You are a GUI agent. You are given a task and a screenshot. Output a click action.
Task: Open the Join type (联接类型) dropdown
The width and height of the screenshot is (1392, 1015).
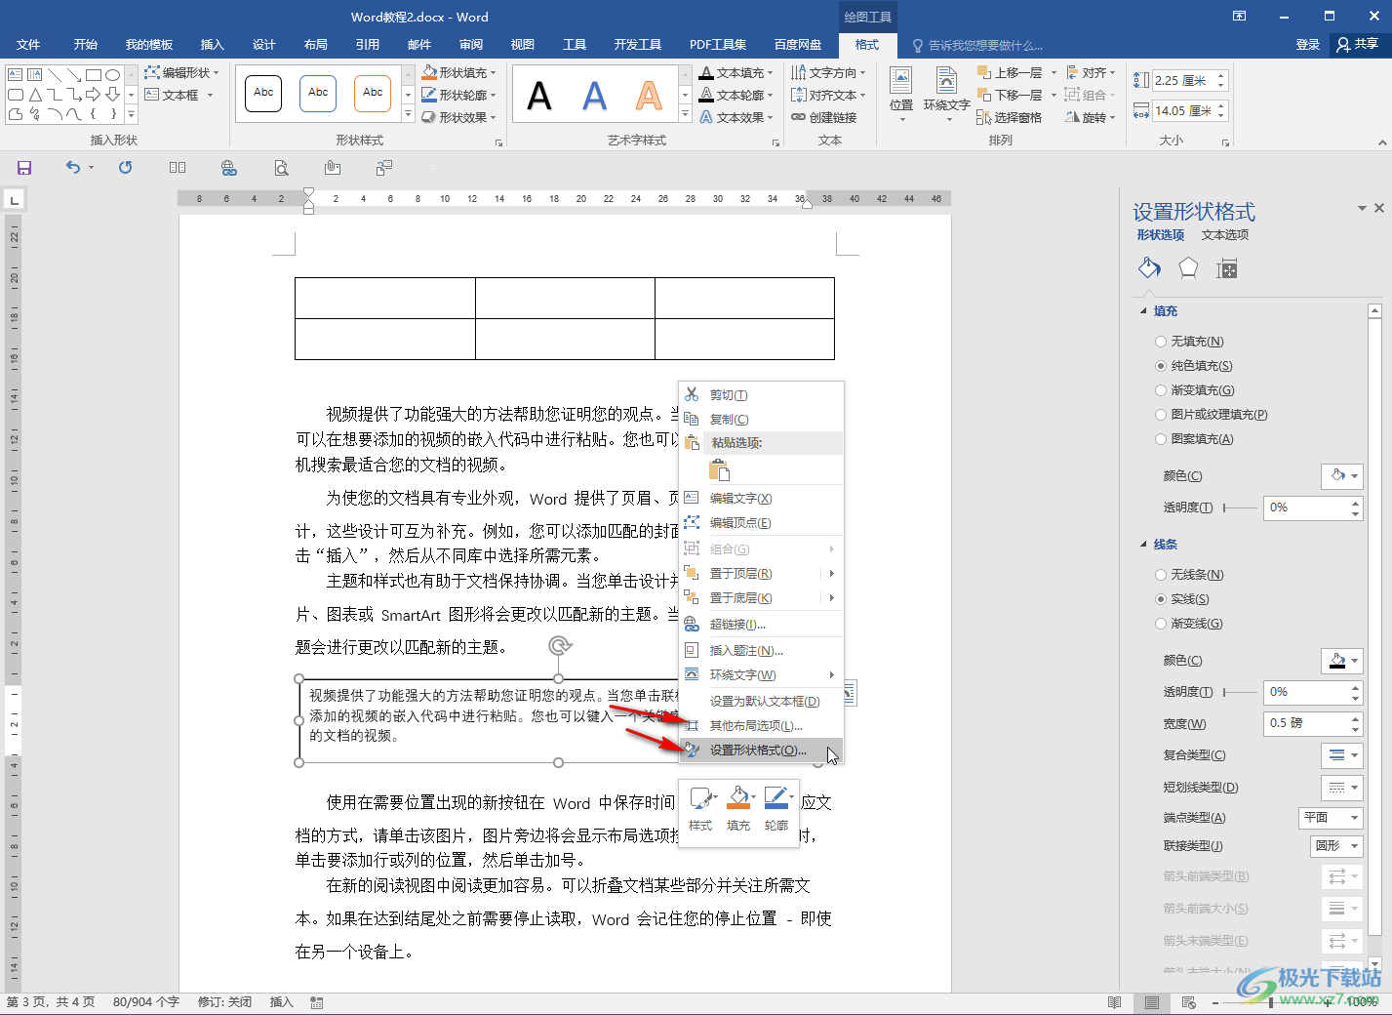coord(1336,846)
